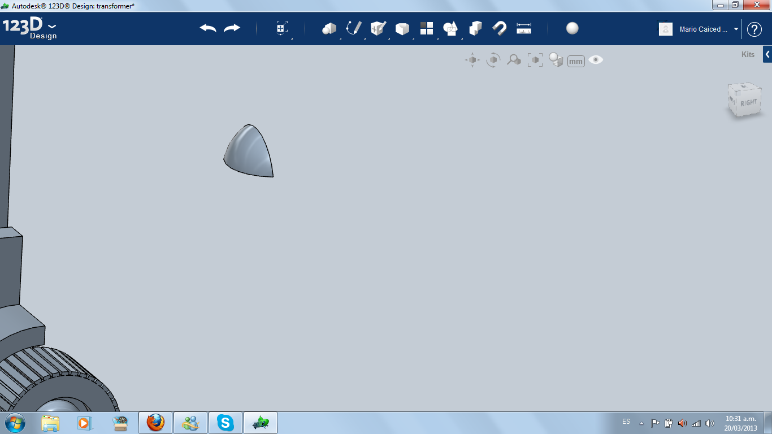772x434 pixels.
Task: Click the 123D Design taskbar button
Action: 261,423
